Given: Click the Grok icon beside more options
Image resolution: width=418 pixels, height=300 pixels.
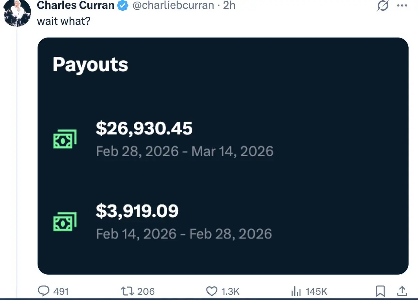Looking at the screenshot, I should click(x=383, y=6).
